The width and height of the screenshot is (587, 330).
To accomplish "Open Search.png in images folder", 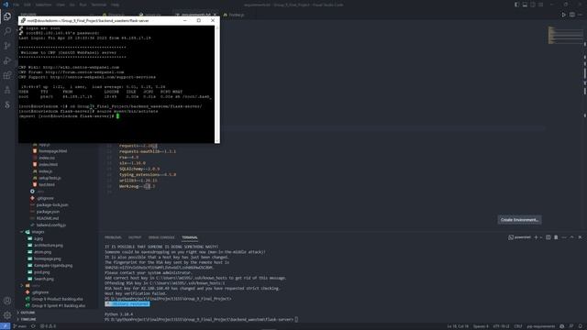I will (x=43, y=279).
